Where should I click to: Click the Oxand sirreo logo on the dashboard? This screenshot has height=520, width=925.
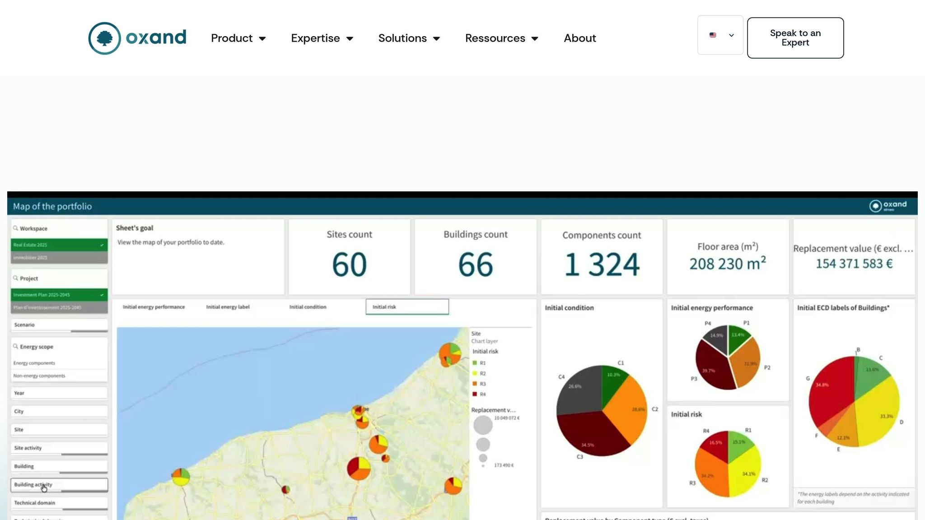point(887,206)
